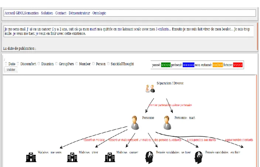Enable the Disunion checkbox
This screenshot has height=167, width=260.
tap(39, 64)
